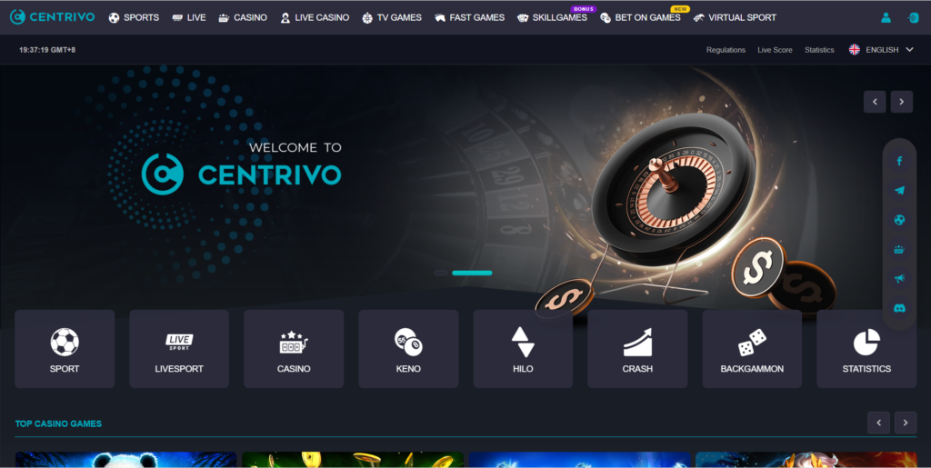Open the Keno game tile

408,349
